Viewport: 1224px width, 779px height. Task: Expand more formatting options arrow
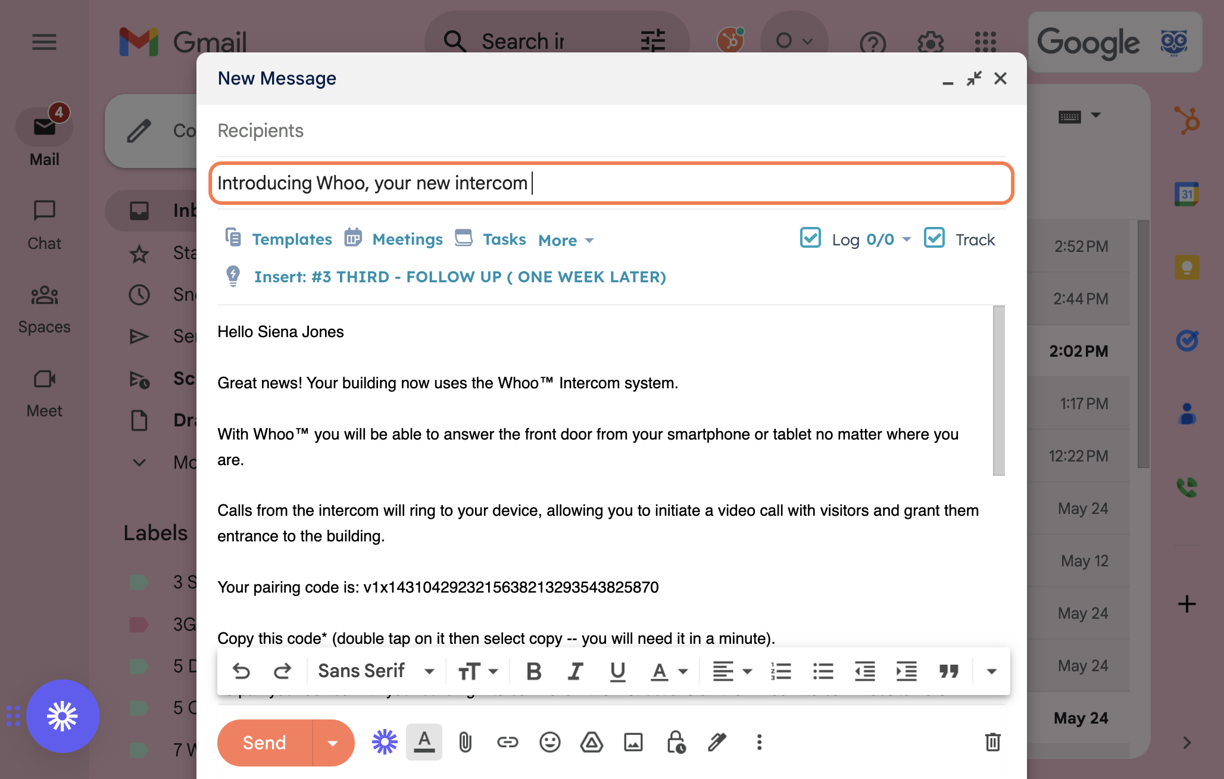991,671
